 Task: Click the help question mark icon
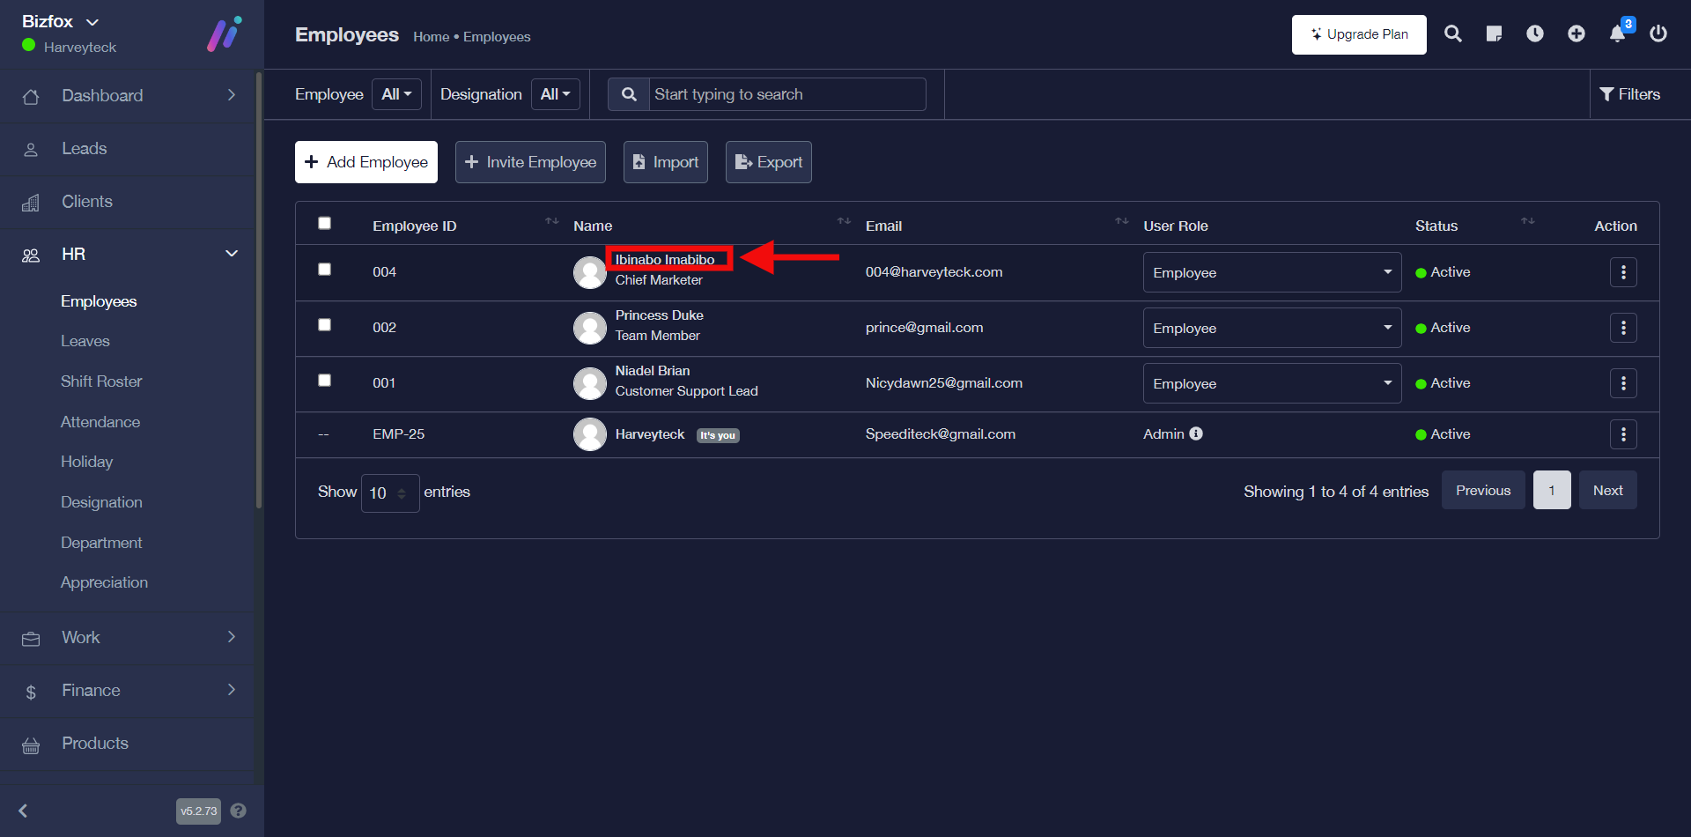tap(238, 811)
